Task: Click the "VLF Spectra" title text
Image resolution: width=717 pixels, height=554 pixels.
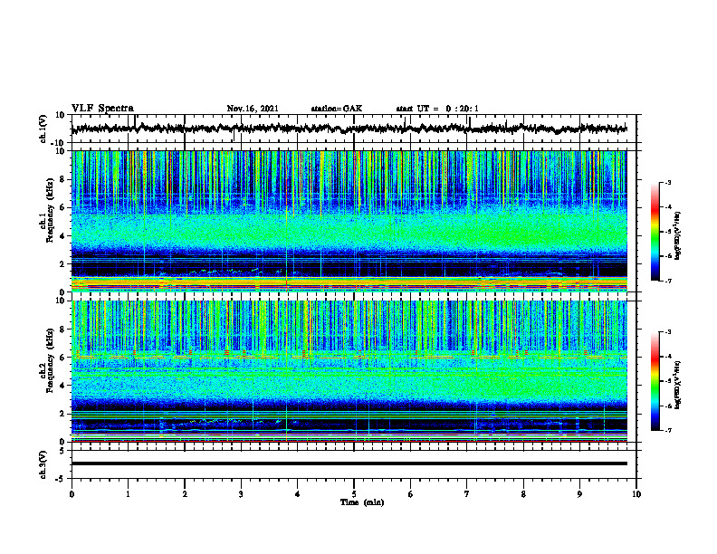Action: pos(102,109)
